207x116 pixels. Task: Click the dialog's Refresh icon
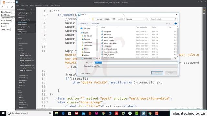147,19
